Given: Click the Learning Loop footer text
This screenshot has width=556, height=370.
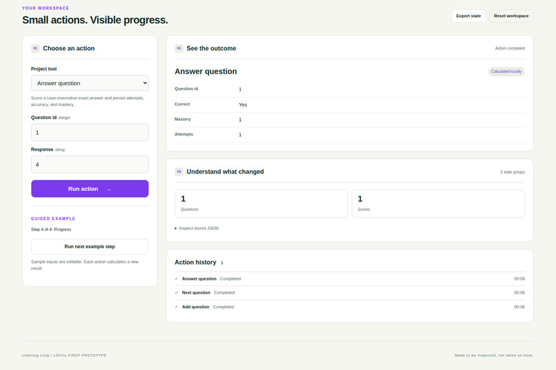Looking at the screenshot, I should coord(64,355).
